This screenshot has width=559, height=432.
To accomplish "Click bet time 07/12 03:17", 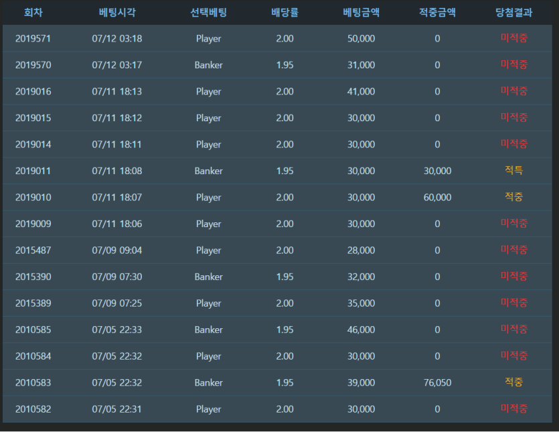I will [x=117, y=65].
